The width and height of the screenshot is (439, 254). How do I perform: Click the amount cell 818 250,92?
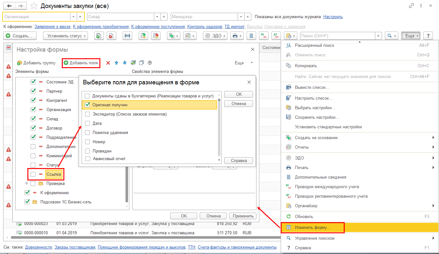(x=227, y=223)
